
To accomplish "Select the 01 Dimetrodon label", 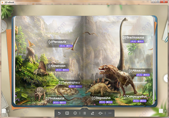I will [x=57, y=66].
